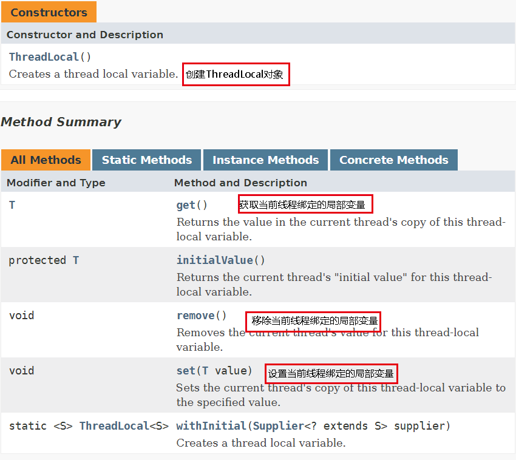Open the remove() method link

(x=195, y=316)
